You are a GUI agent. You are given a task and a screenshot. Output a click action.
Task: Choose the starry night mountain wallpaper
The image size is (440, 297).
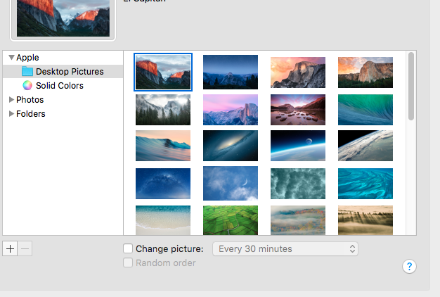coord(231,72)
